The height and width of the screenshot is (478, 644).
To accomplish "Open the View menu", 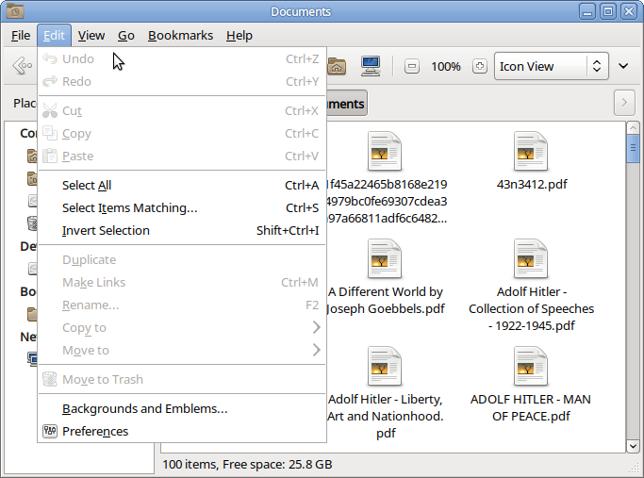I will 91,36.
